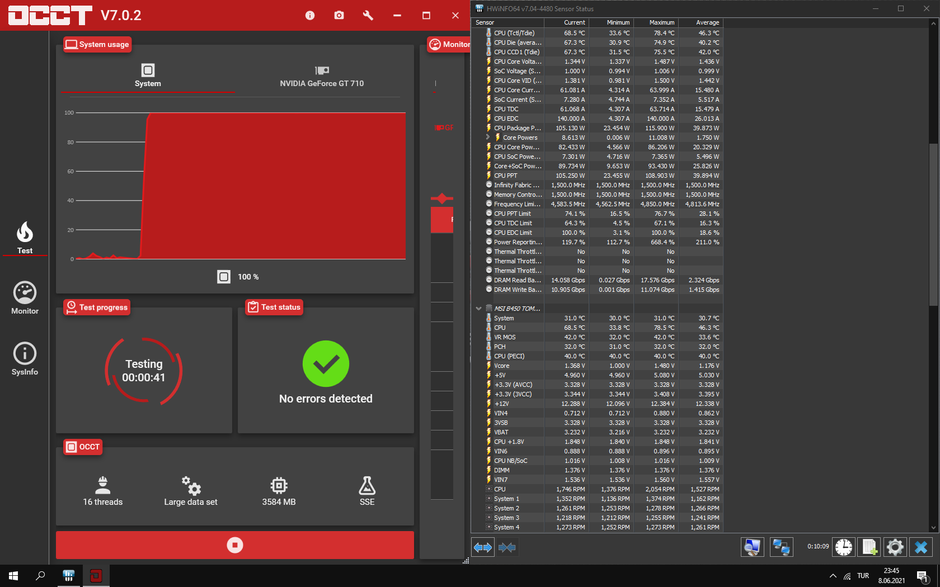Image resolution: width=940 pixels, height=587 pixels.
Task: Select the 3584 MB memory option
Action: click(x=279, y=491)
